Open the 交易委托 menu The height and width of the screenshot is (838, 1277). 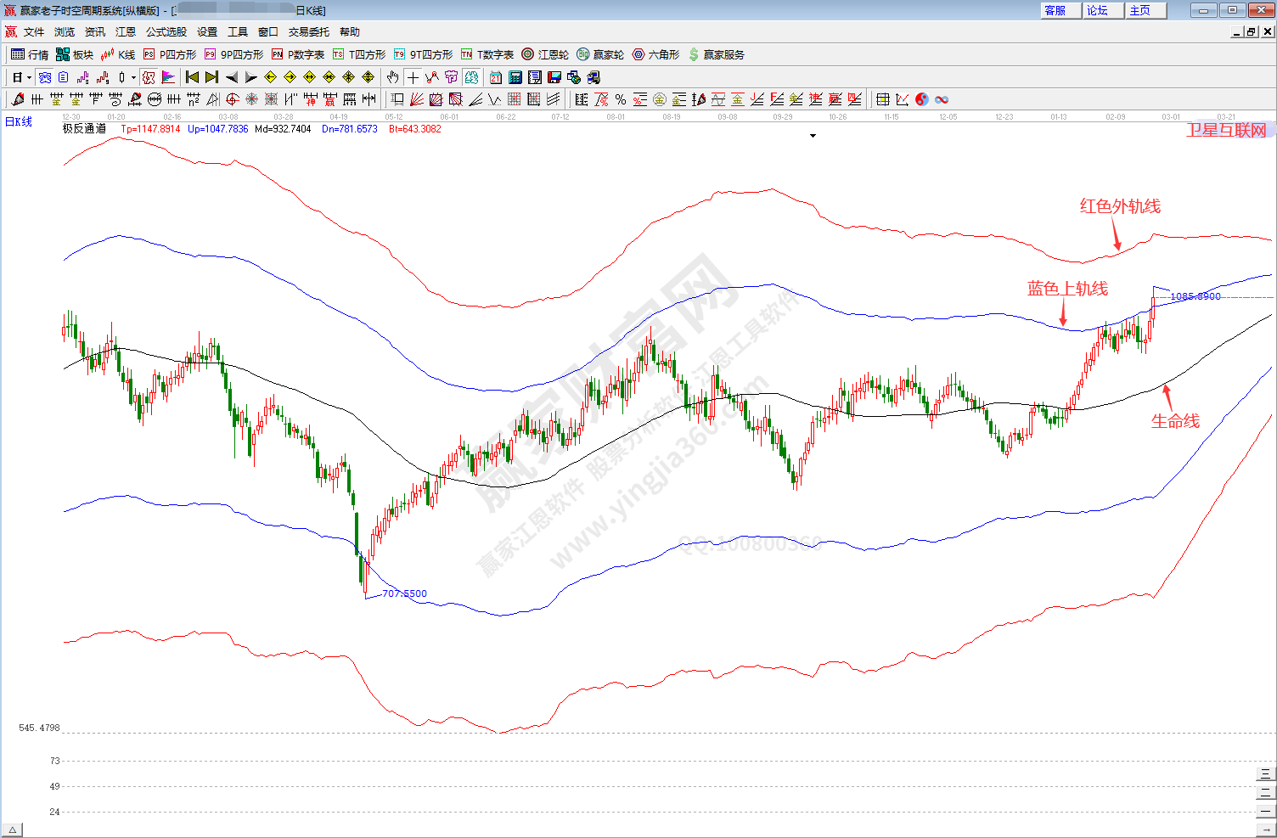308,31
